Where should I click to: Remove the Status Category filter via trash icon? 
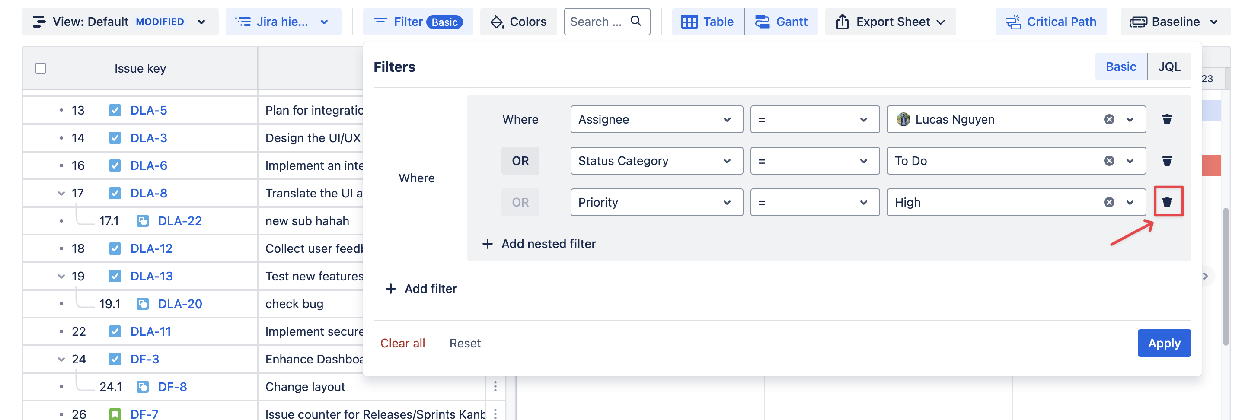point(1167,161)
